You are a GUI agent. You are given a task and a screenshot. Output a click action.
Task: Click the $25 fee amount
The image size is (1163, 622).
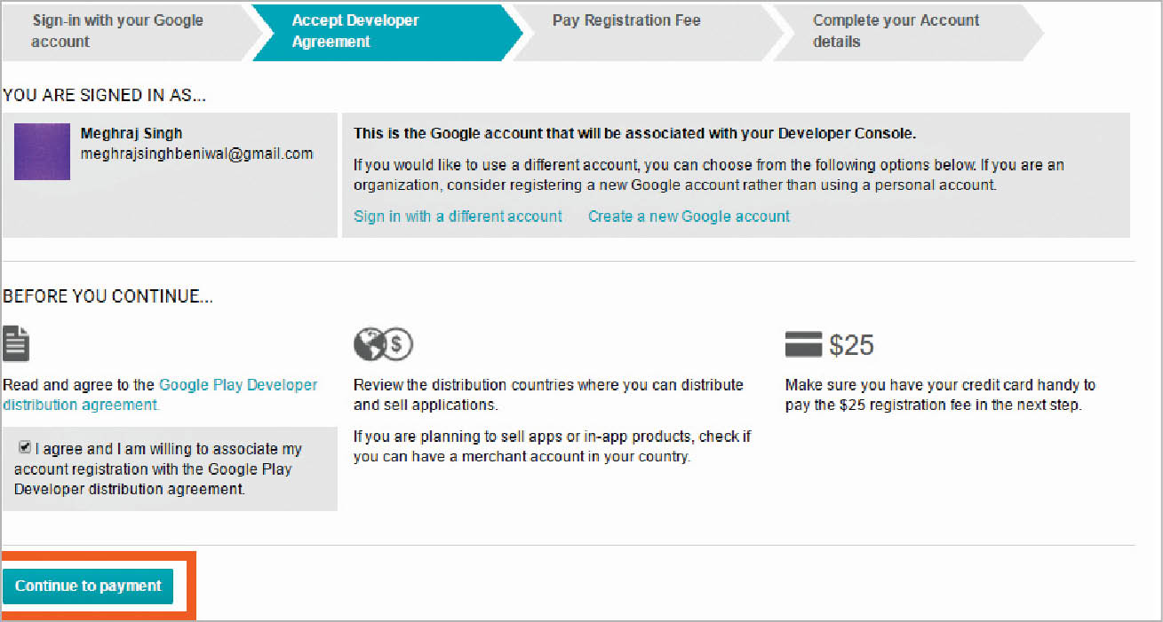pyautogui.click(x=851, y=345)
